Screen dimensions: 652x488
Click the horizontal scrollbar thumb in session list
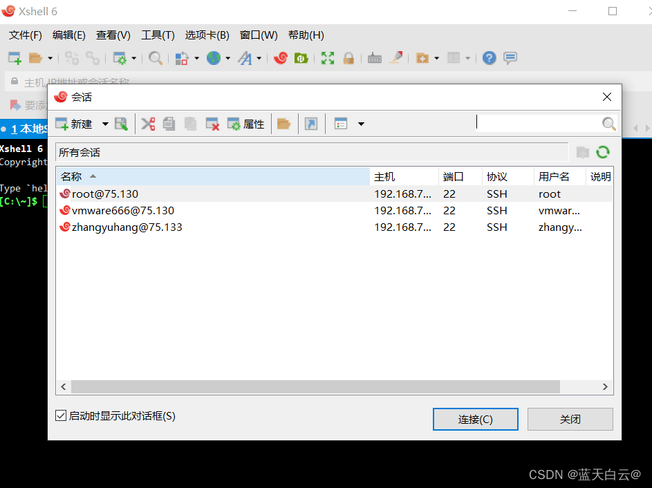315,386
